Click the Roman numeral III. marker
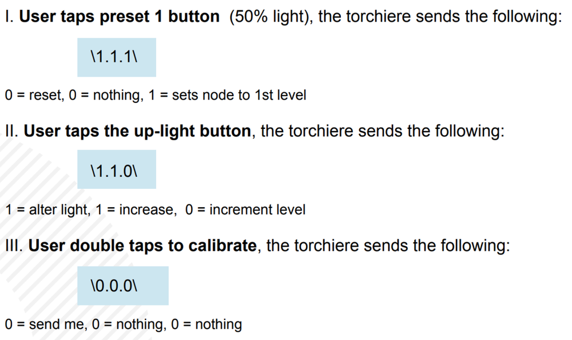The height and width of the screenshot is (340, 572). 14,246
